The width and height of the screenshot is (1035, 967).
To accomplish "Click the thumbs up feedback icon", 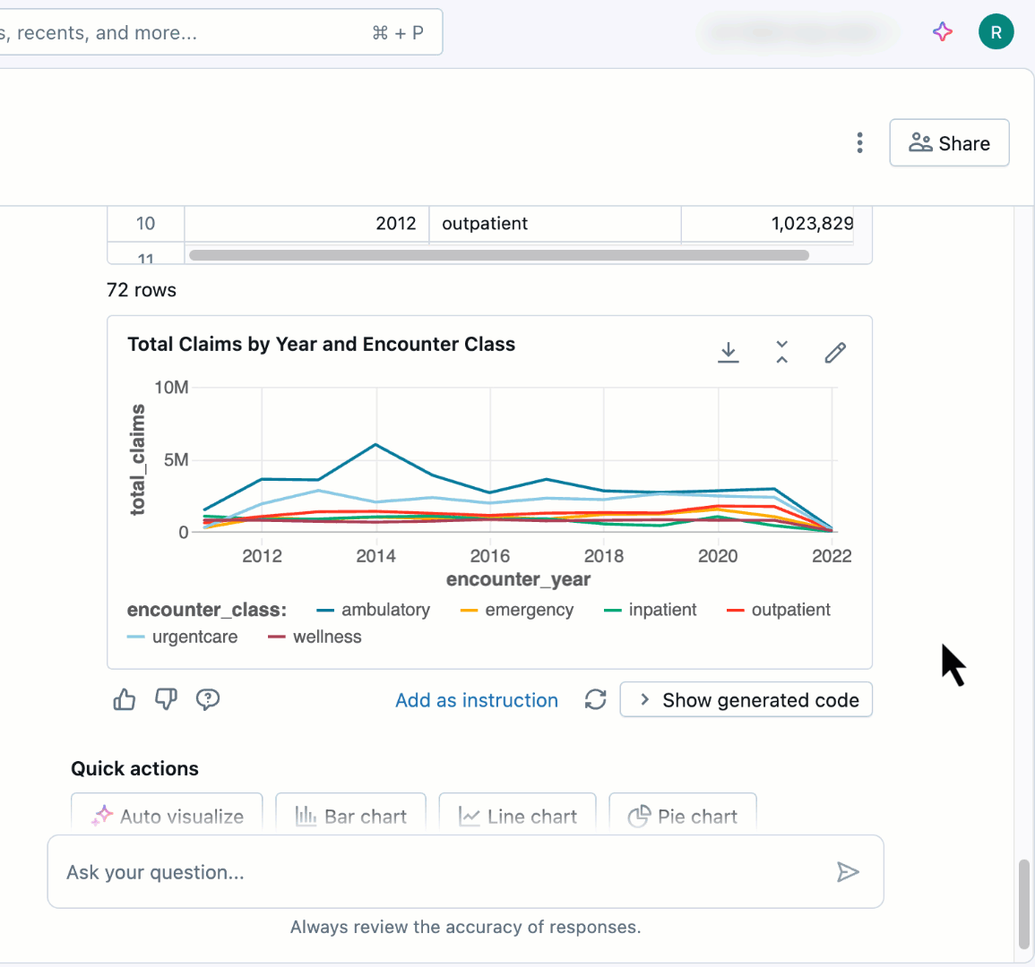I will (x=125, y=699).
